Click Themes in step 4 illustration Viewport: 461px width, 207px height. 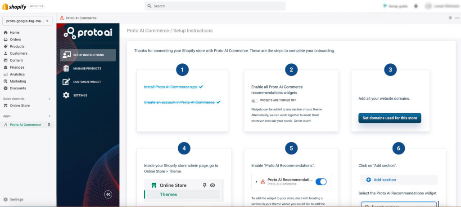(x=168, y=194)
